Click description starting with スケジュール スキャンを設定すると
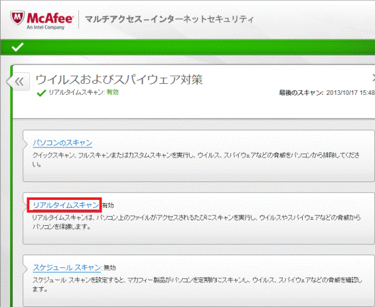The width and height of the screenshot is (375, 307). coord(197,284)
